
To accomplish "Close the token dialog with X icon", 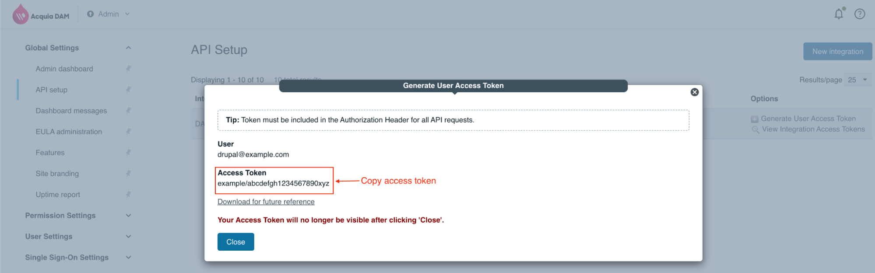I will click(x=695, y=92).
